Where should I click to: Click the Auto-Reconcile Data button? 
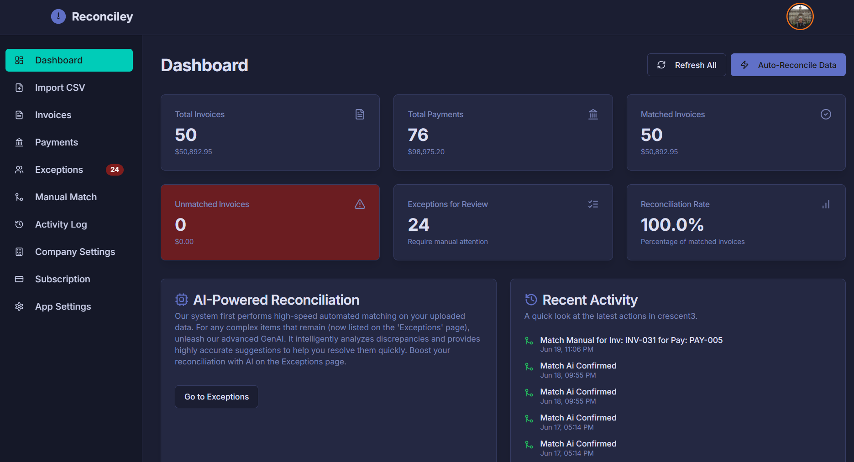click(787, 64)
